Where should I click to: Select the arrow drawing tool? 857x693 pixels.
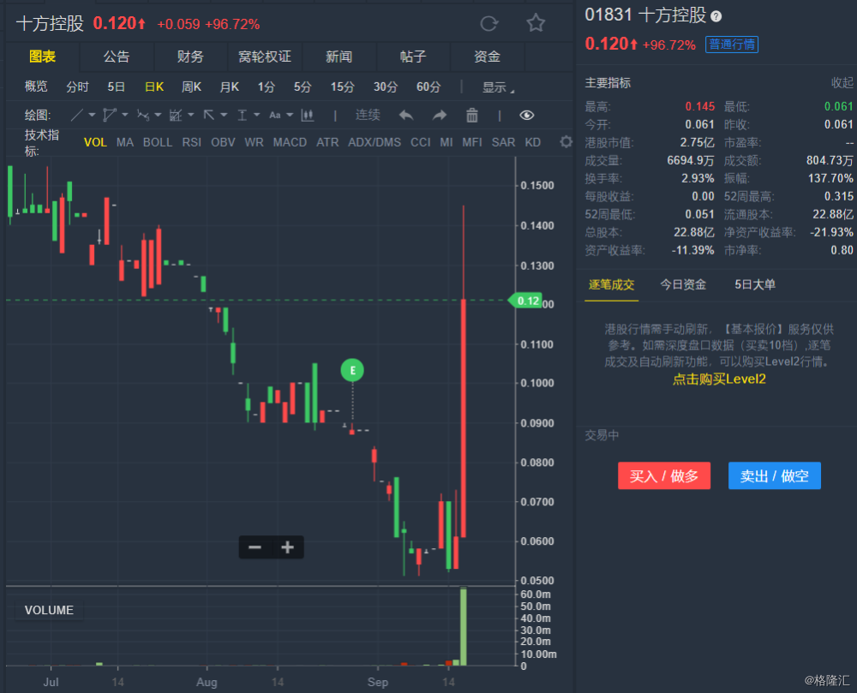(x=209, y=116)
